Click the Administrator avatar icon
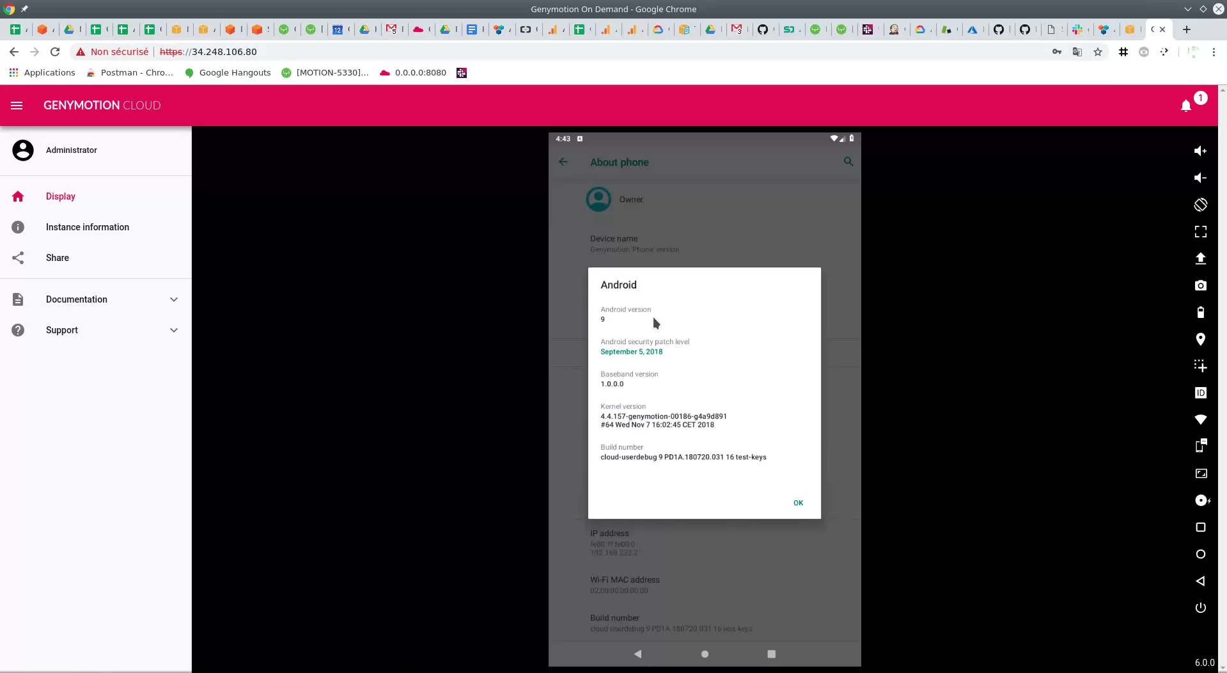Viewport: 1227px width, 673px height. [23, 150]
